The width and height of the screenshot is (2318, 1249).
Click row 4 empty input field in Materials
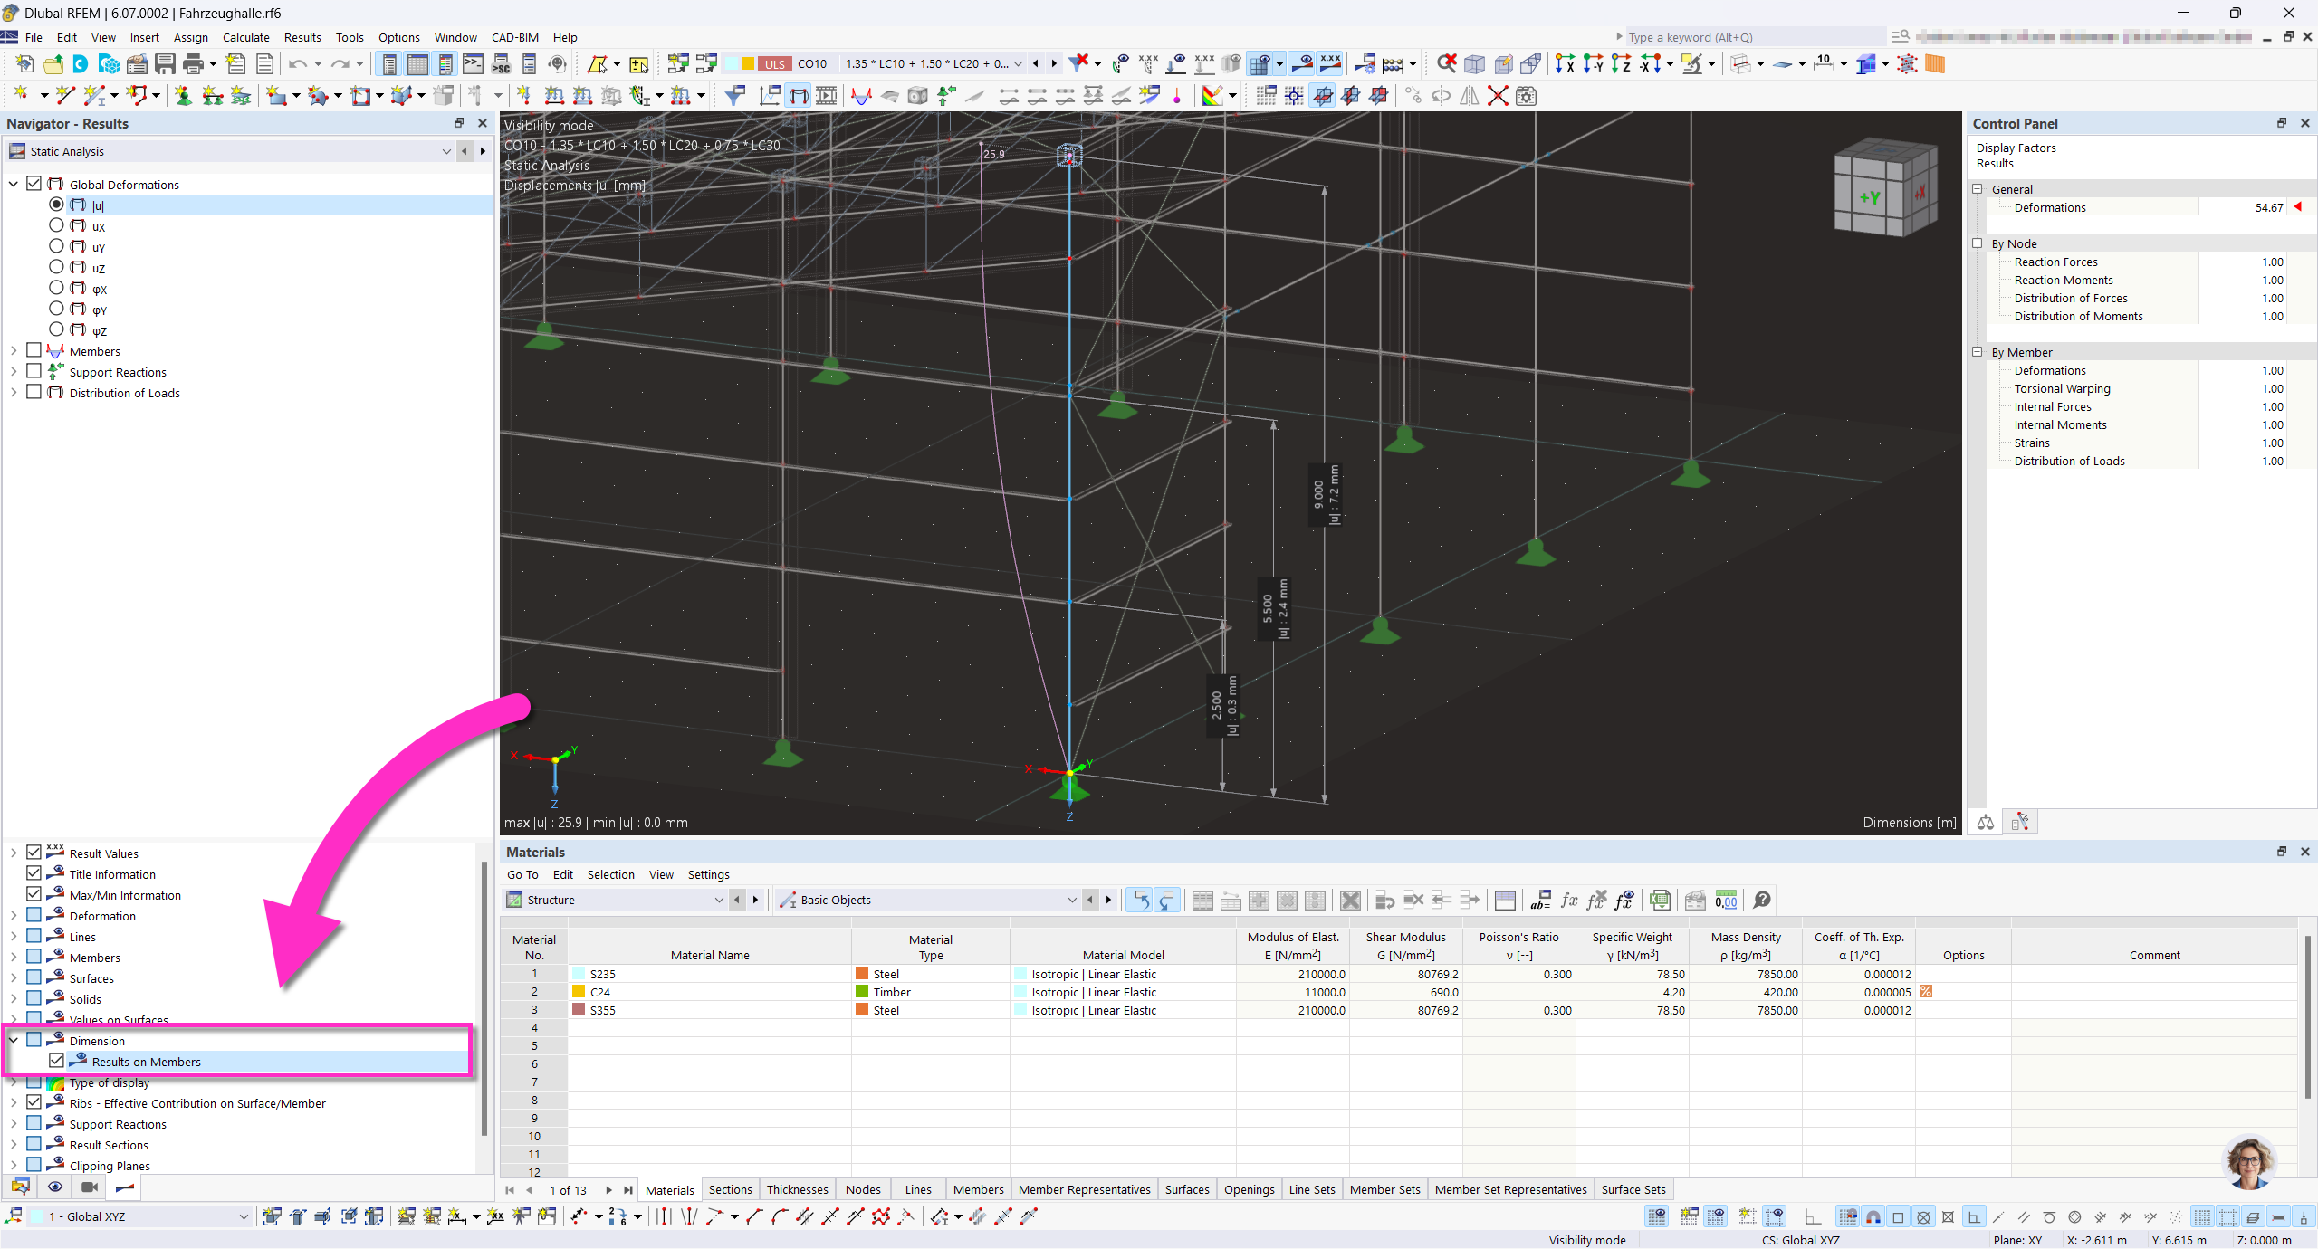(x=709, y=1027)
